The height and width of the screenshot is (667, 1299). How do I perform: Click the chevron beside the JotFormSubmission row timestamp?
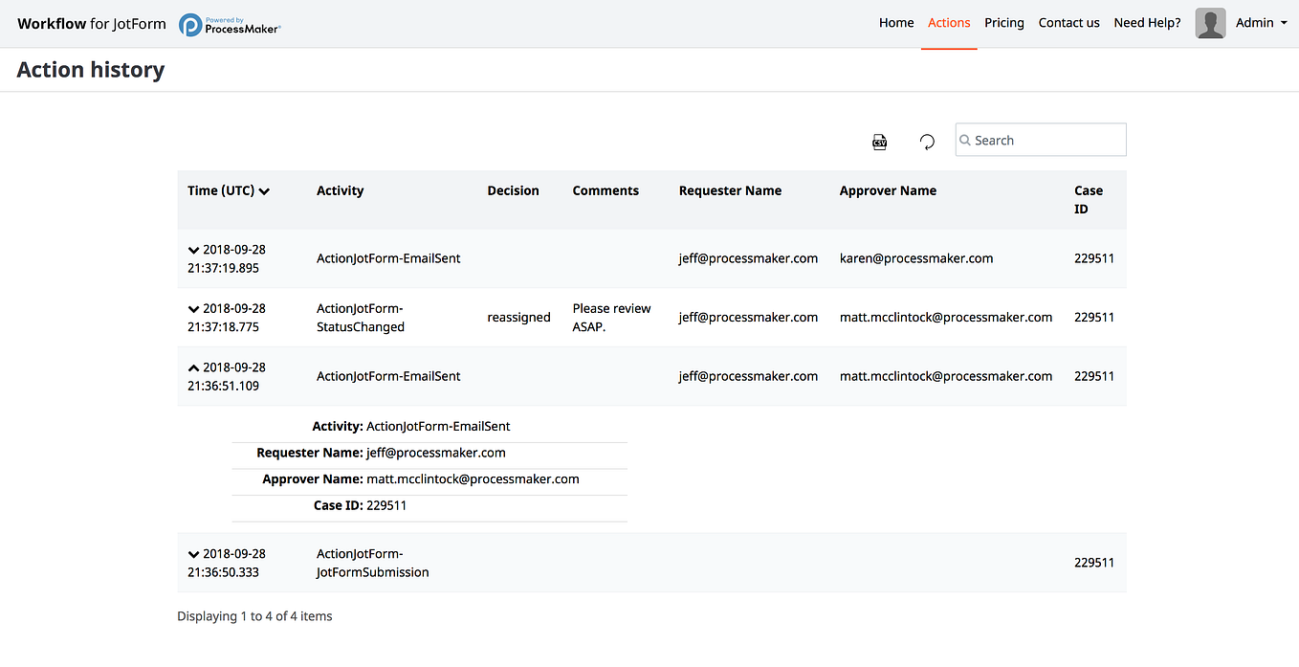pos(192,553)
